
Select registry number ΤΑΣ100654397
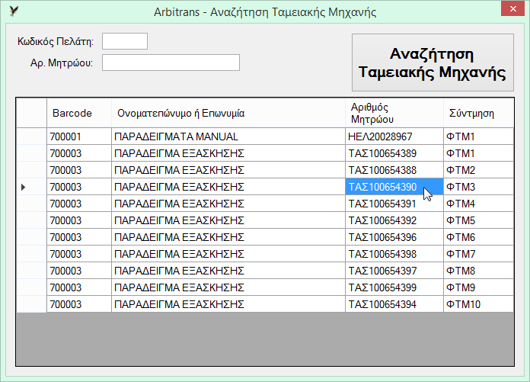click(394, 271)
